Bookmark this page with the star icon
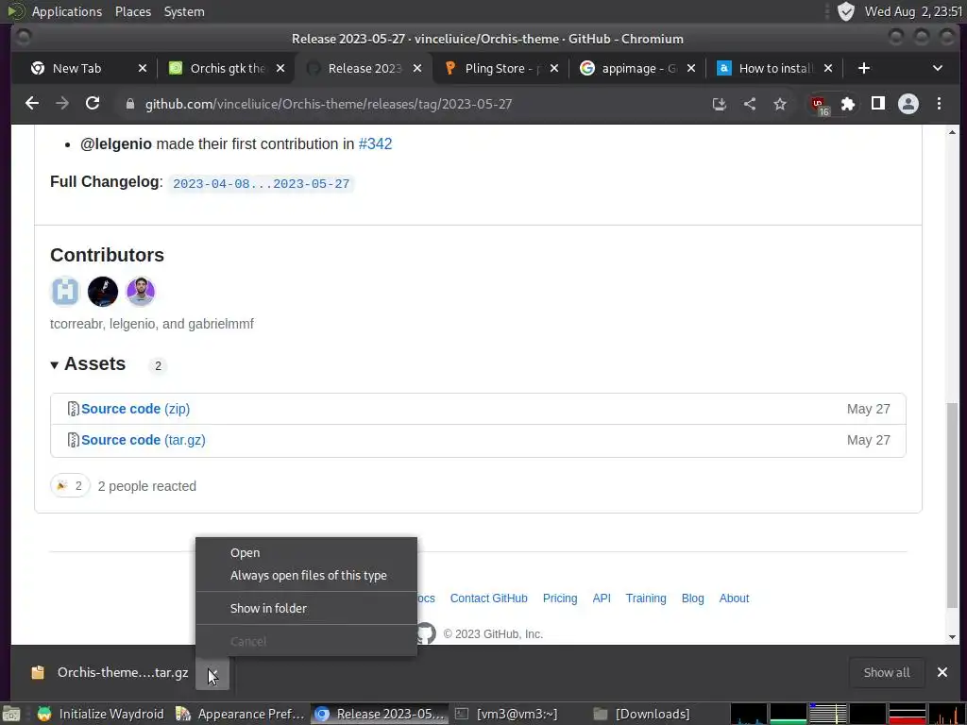The width and height of the screenshot is (967, 725). [x=780, y=104]
